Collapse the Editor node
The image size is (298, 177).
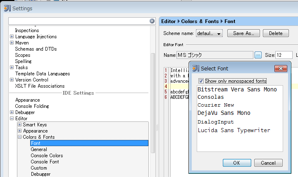pyautogui.click(x=12, y=118)
